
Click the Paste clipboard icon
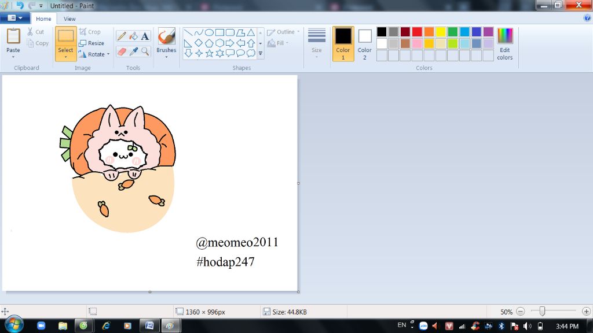click(13, 36)
